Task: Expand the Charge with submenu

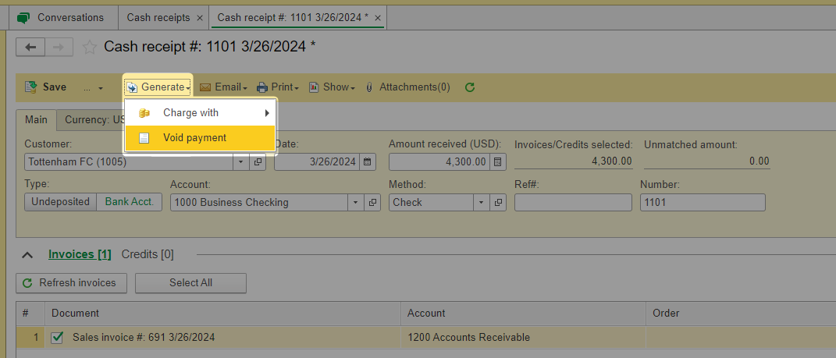Action: (200, 113)
